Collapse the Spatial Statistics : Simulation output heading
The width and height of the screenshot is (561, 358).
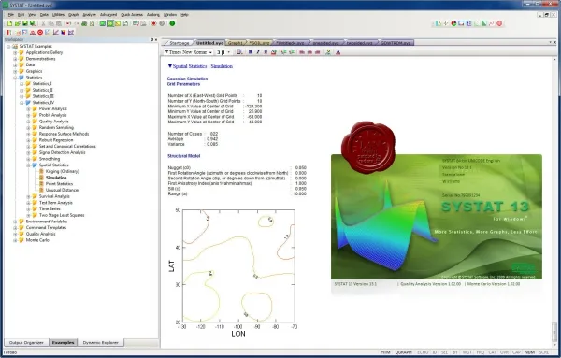170,66
